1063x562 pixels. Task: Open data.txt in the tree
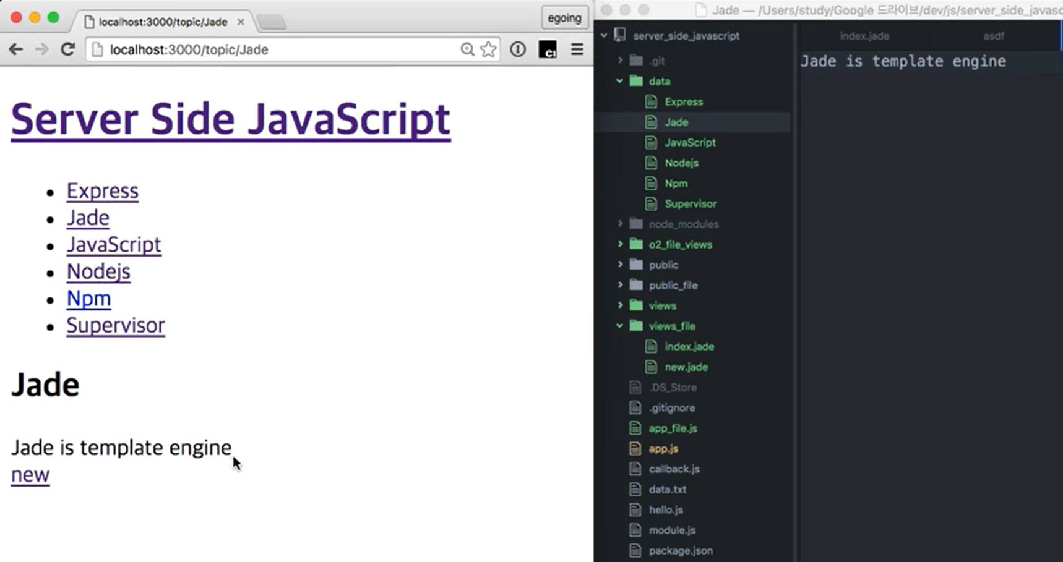click(667, 489)
